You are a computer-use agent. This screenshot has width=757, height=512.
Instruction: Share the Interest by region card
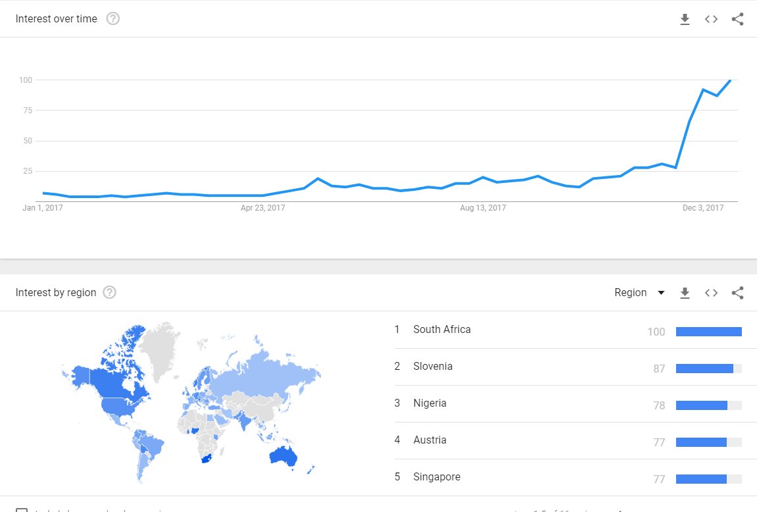737,293
